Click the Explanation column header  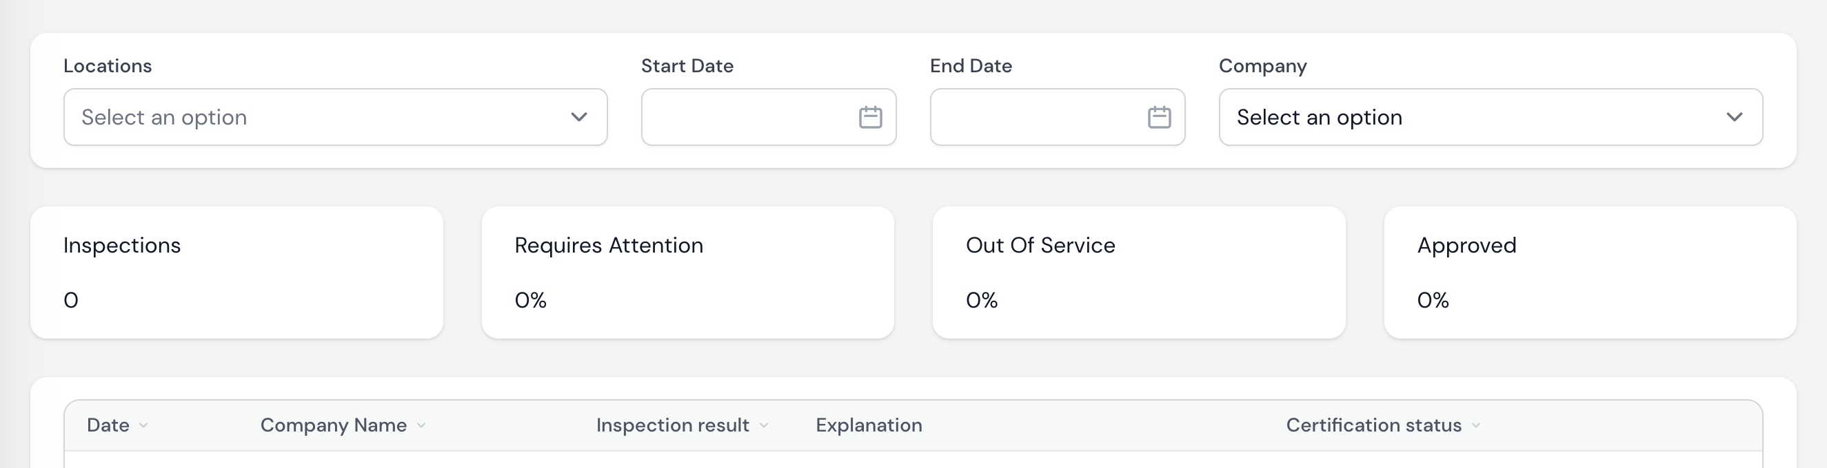(869, 425)
